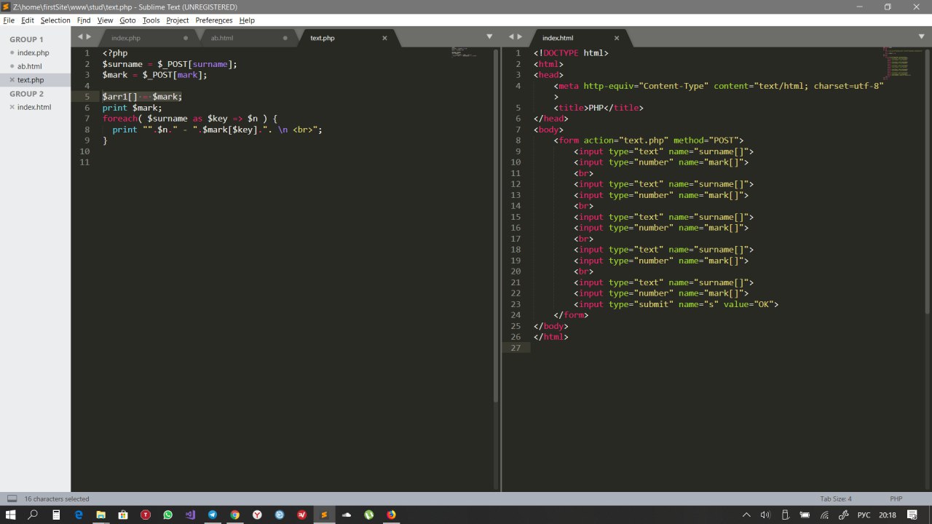Screen dimensions: 932x524
Task: Click the right pane minimap
Action: 903,63
